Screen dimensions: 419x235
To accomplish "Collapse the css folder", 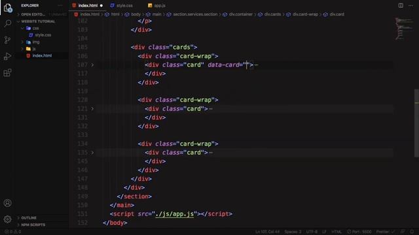I will (35, 28).
